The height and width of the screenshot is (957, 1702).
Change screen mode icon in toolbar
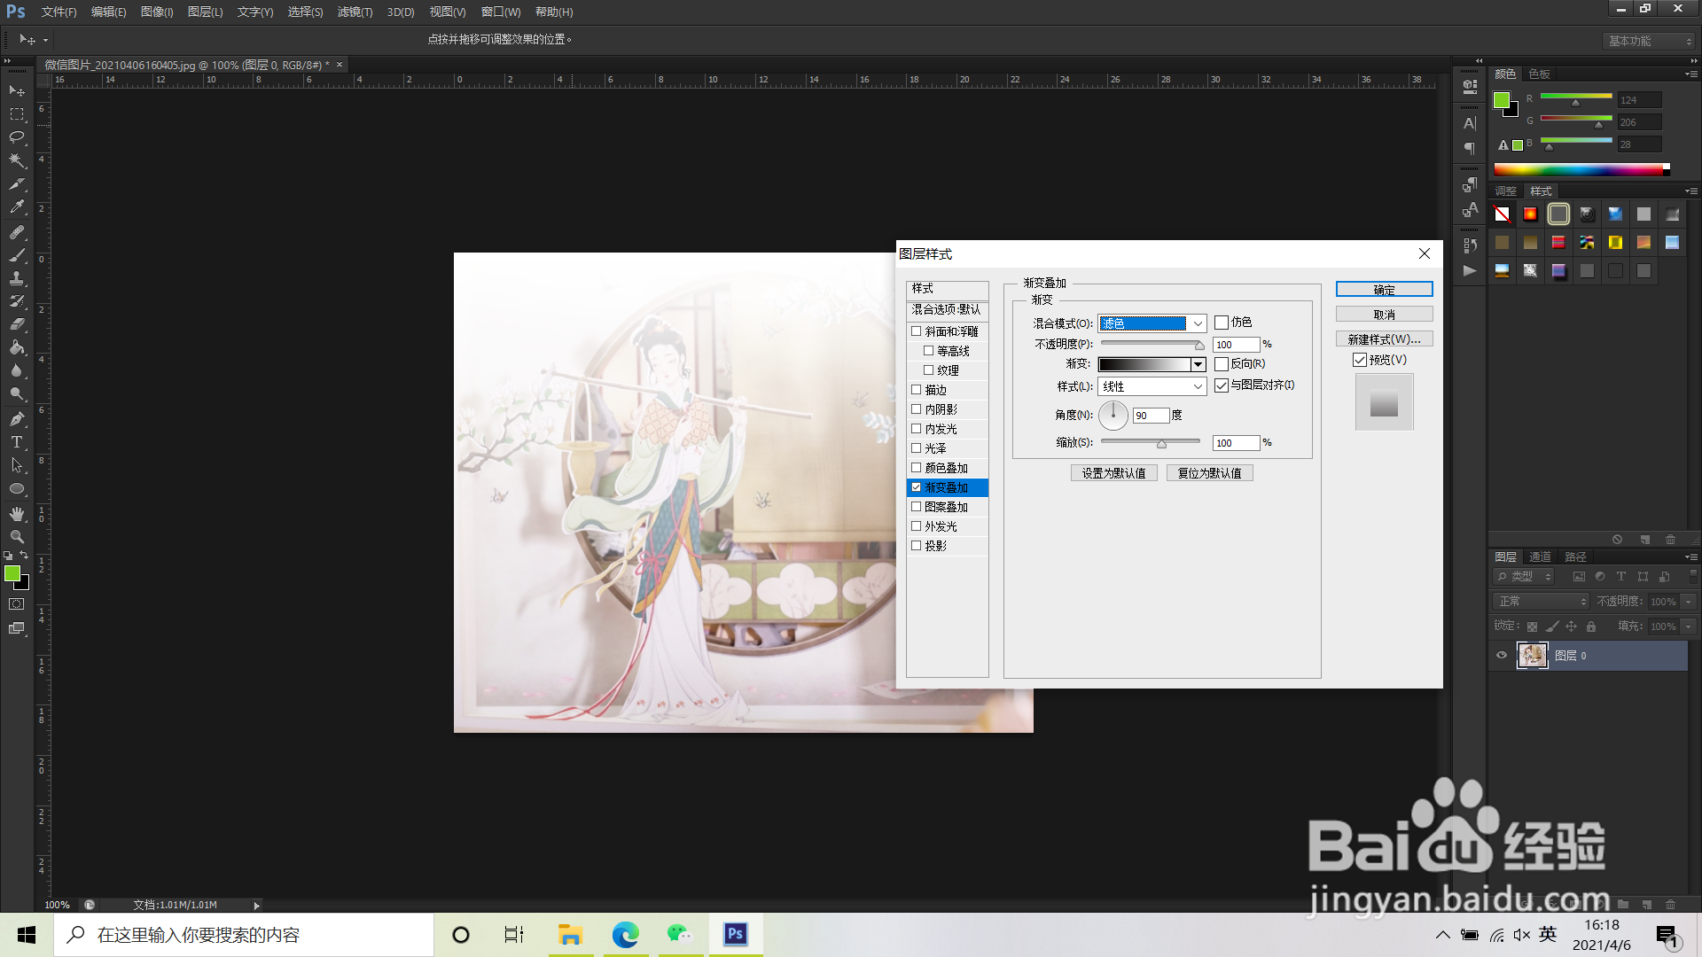(x=17, y=628)
